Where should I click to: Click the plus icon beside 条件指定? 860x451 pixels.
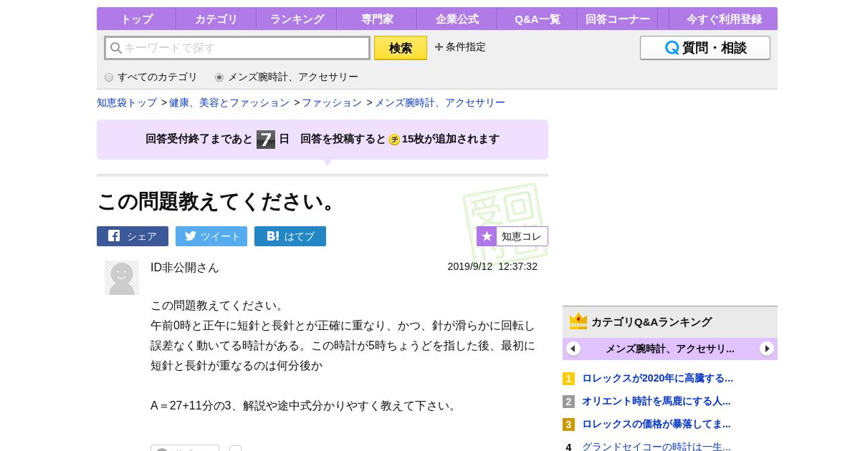pos(439,47)
